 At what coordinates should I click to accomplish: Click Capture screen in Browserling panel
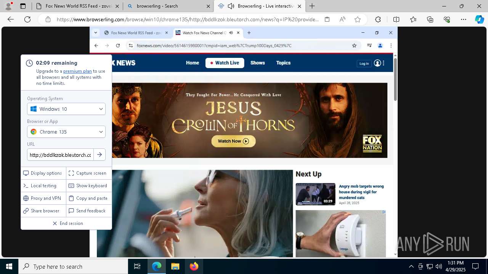tap(89, 173)
